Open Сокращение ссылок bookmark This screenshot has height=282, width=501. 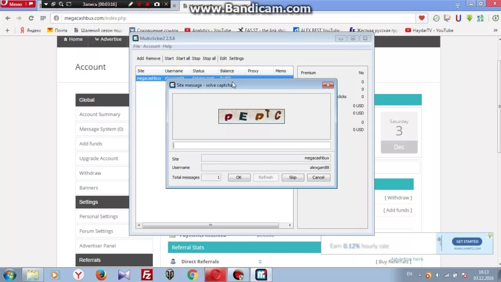coord(154,30)
